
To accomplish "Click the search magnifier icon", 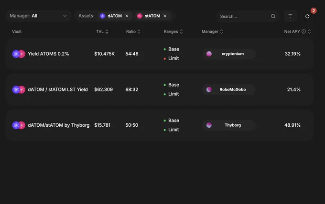I will 273,16.
